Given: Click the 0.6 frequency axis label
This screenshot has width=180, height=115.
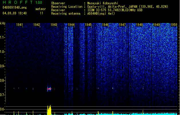Looking at the screenshot, I should point(2,109).
